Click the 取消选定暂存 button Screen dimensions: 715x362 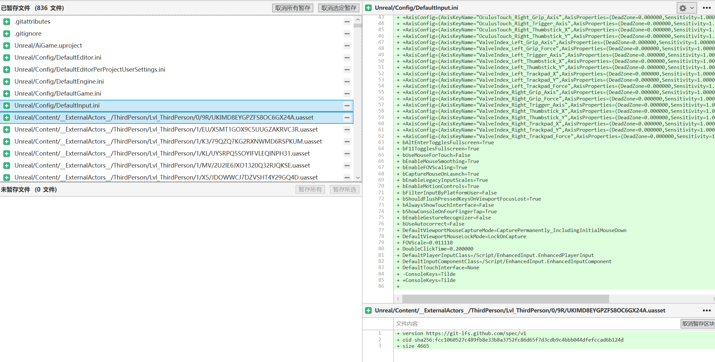pyautogui.click(x=339, y=8)
